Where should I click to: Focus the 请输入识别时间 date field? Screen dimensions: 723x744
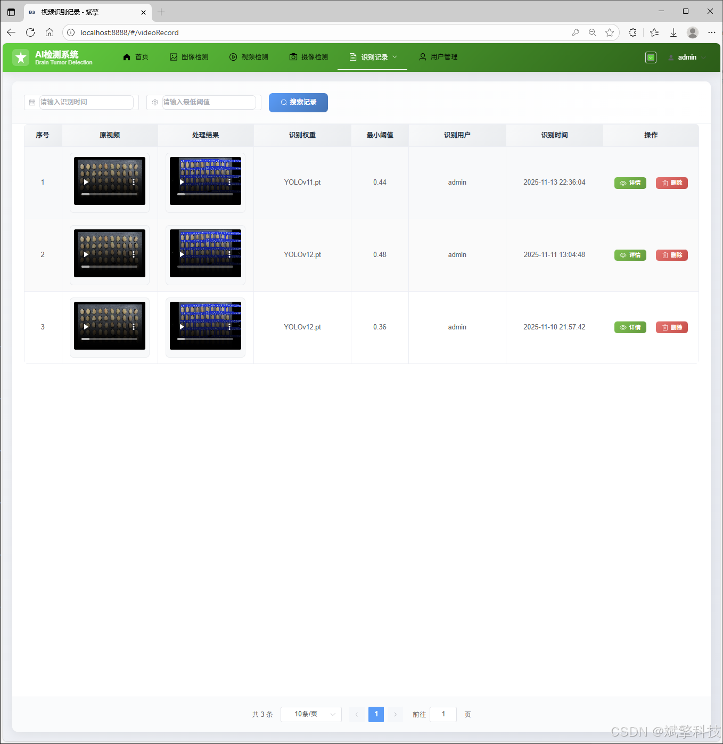tap(81, 102)
